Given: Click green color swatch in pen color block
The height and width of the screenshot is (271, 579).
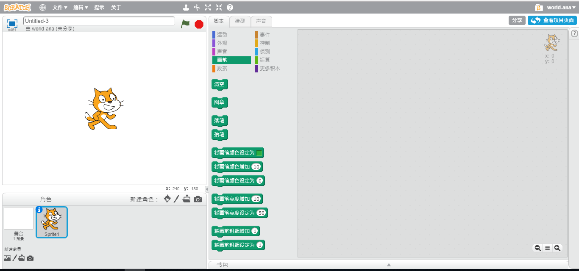Looking at the screenshot, I should 259,153.
